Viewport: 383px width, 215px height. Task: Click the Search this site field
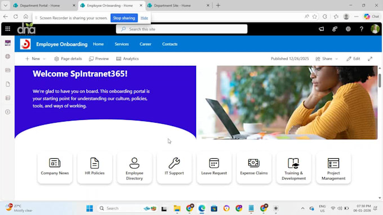(182, 29)
